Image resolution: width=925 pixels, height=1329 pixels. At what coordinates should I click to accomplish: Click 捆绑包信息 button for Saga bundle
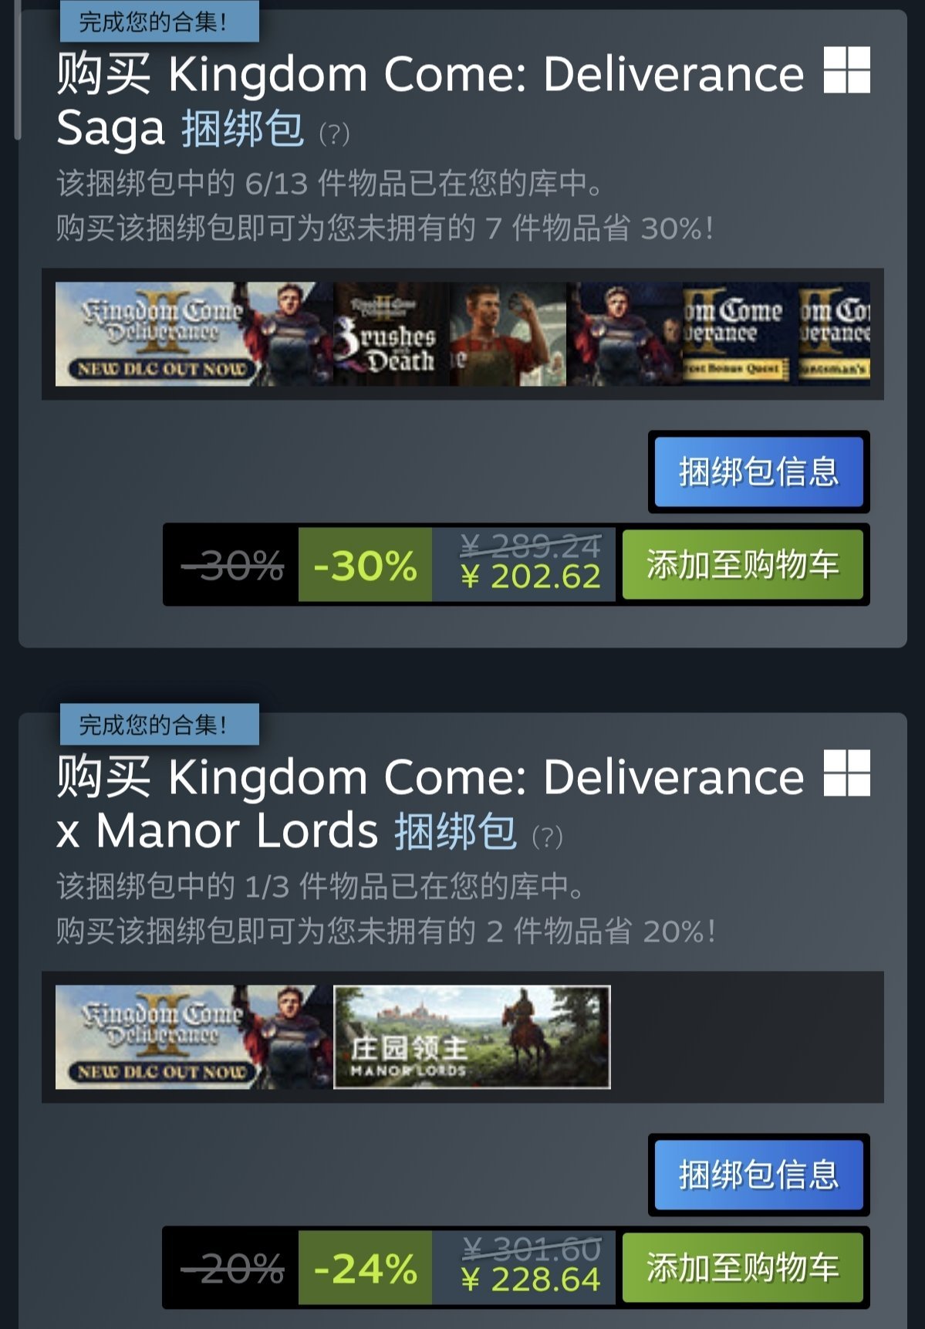point(758,472)
